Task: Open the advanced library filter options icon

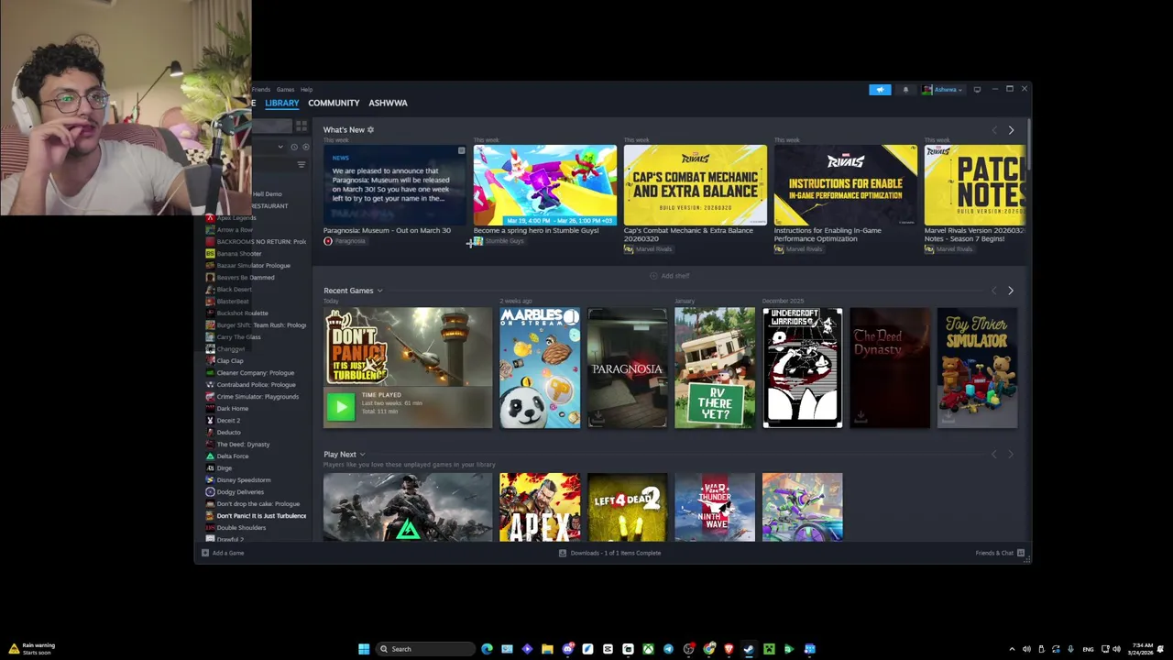Action: tap(301, 165)
